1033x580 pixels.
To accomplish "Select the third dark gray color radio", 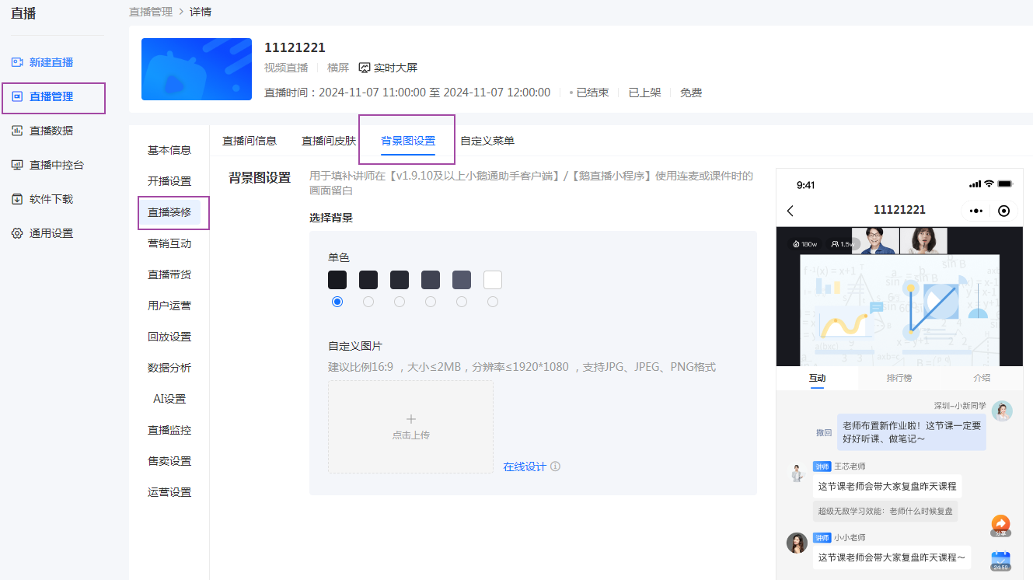I will point(399,302).
